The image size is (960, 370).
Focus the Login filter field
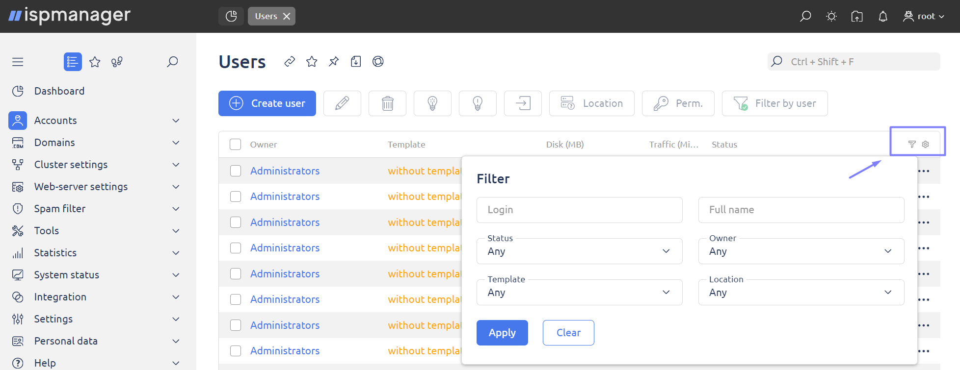(579, 210)
